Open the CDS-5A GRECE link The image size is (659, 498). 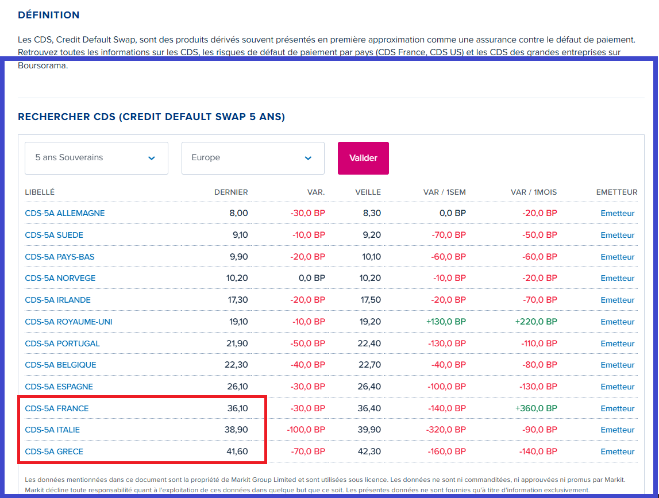click(x=54, y=451)
